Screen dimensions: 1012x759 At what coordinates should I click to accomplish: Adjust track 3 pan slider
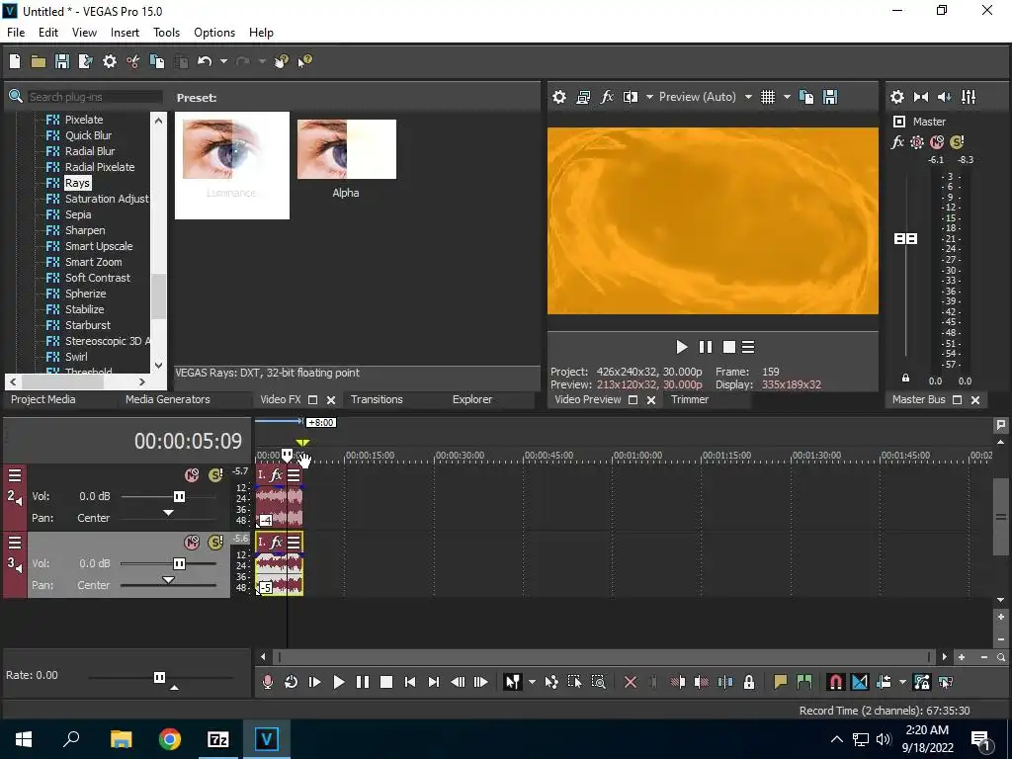168,580
